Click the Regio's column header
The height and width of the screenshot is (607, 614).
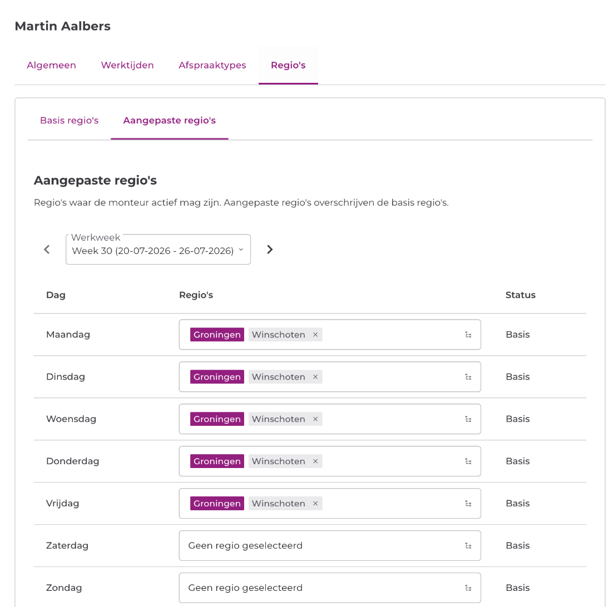196,295
